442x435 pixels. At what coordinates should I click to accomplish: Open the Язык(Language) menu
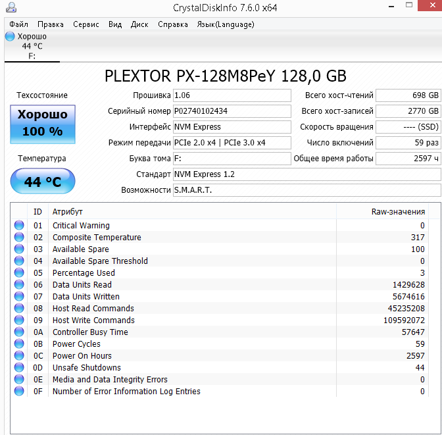tap(226, 24)
